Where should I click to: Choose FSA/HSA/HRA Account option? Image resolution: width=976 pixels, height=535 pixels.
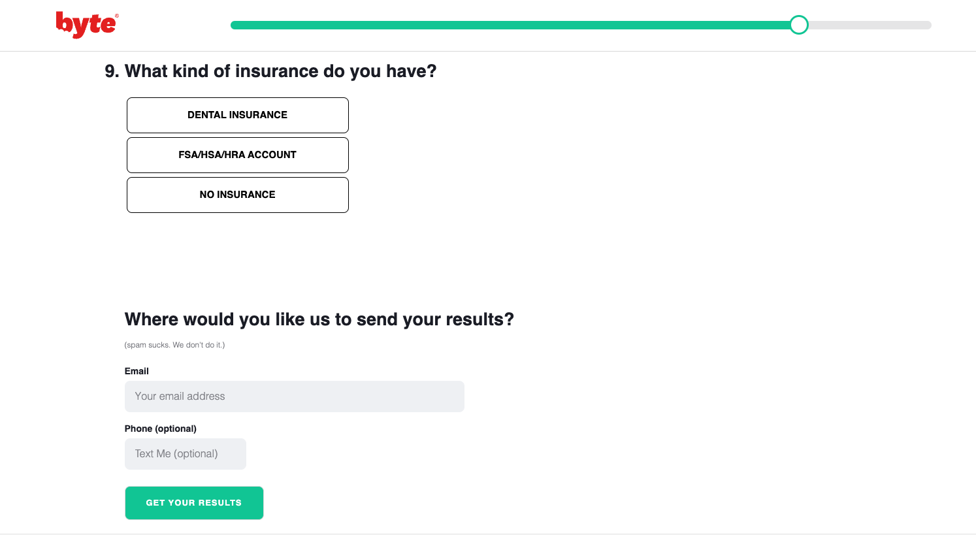tap(238, 155)
